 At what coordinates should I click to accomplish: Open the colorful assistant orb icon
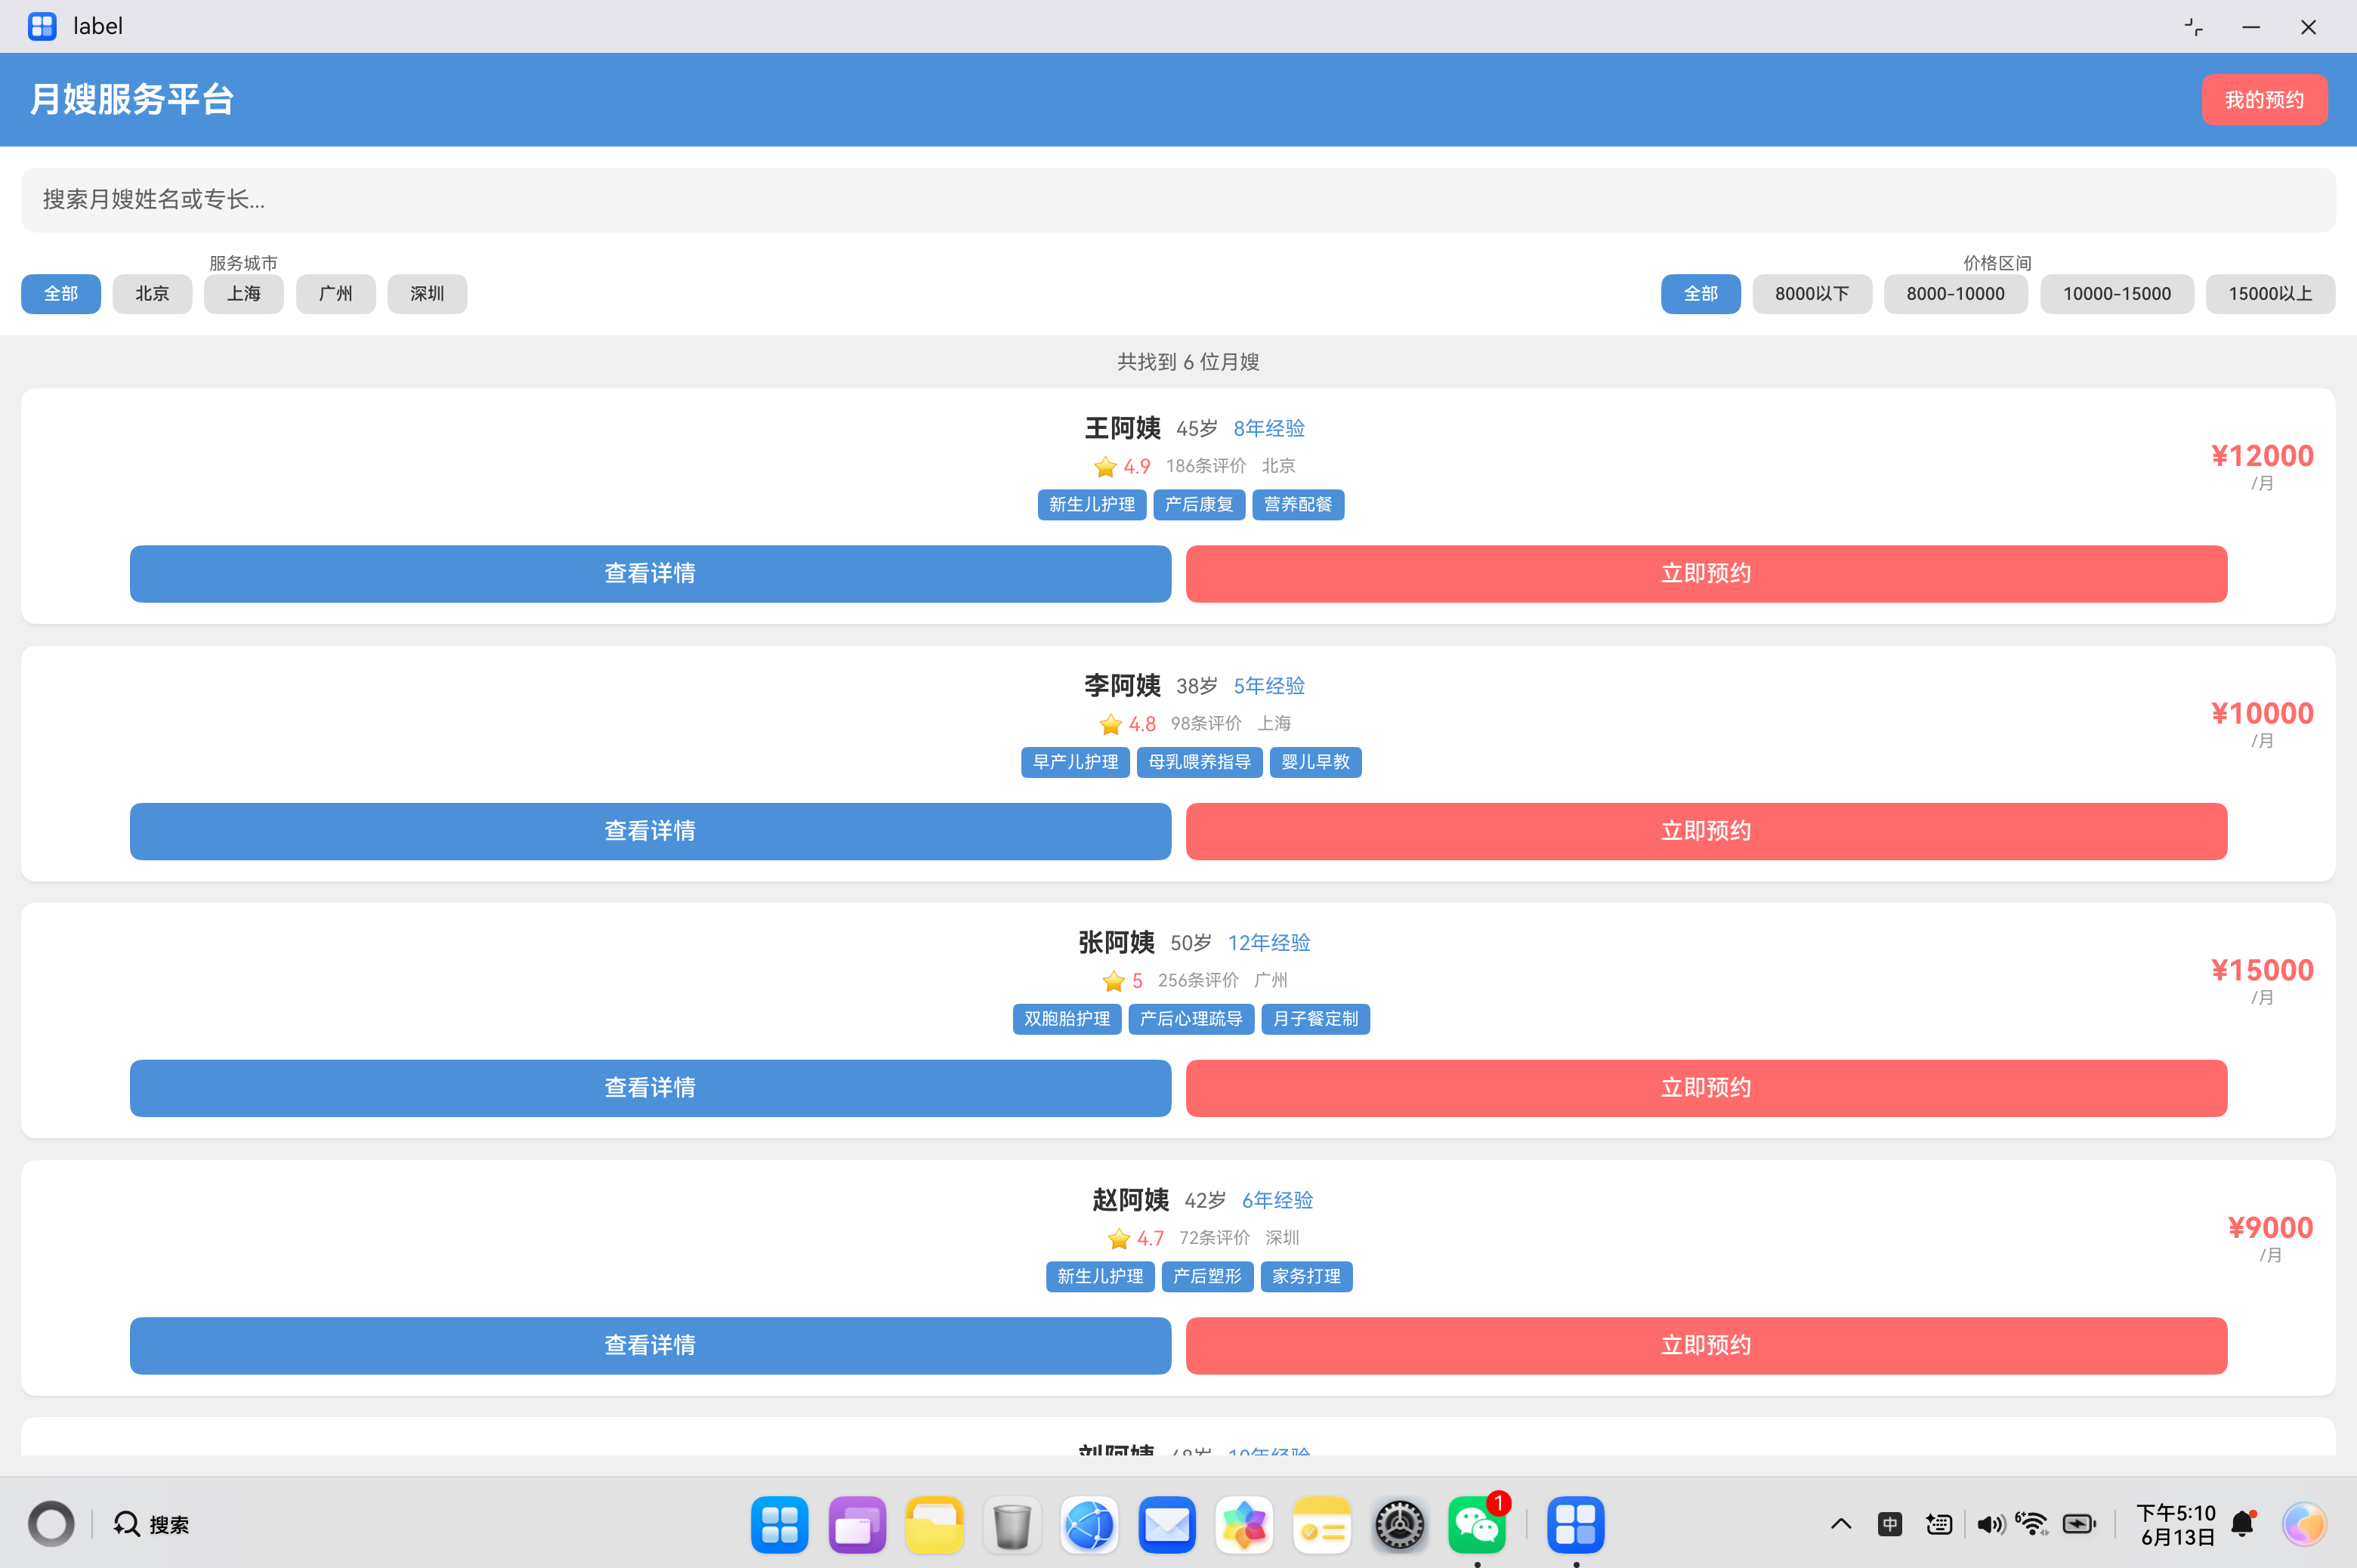[2304, 1524]
